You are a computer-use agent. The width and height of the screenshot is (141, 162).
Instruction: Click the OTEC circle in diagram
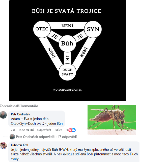click(42, 29)
